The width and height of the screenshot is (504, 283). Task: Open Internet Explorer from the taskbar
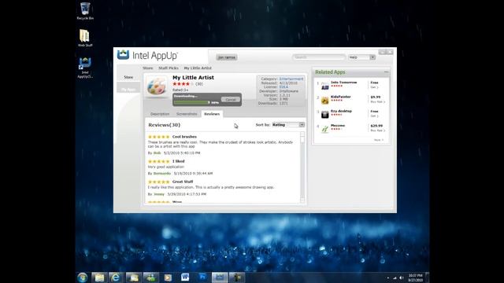tap(116, 277)
